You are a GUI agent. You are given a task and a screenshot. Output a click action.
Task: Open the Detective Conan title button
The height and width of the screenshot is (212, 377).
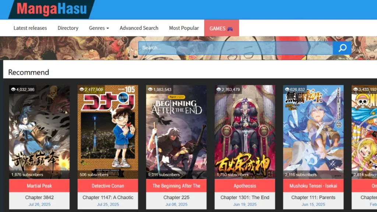coord(108,186)
